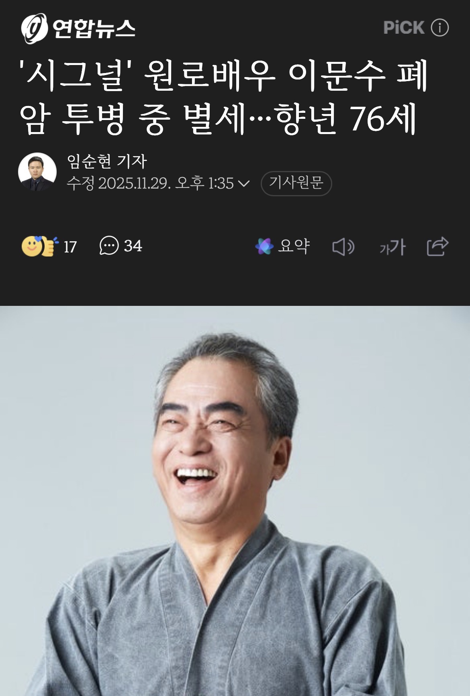Screen dimensions: 470x696
Task: Open the 기사원문 original article button
Action: click(296, 183)
